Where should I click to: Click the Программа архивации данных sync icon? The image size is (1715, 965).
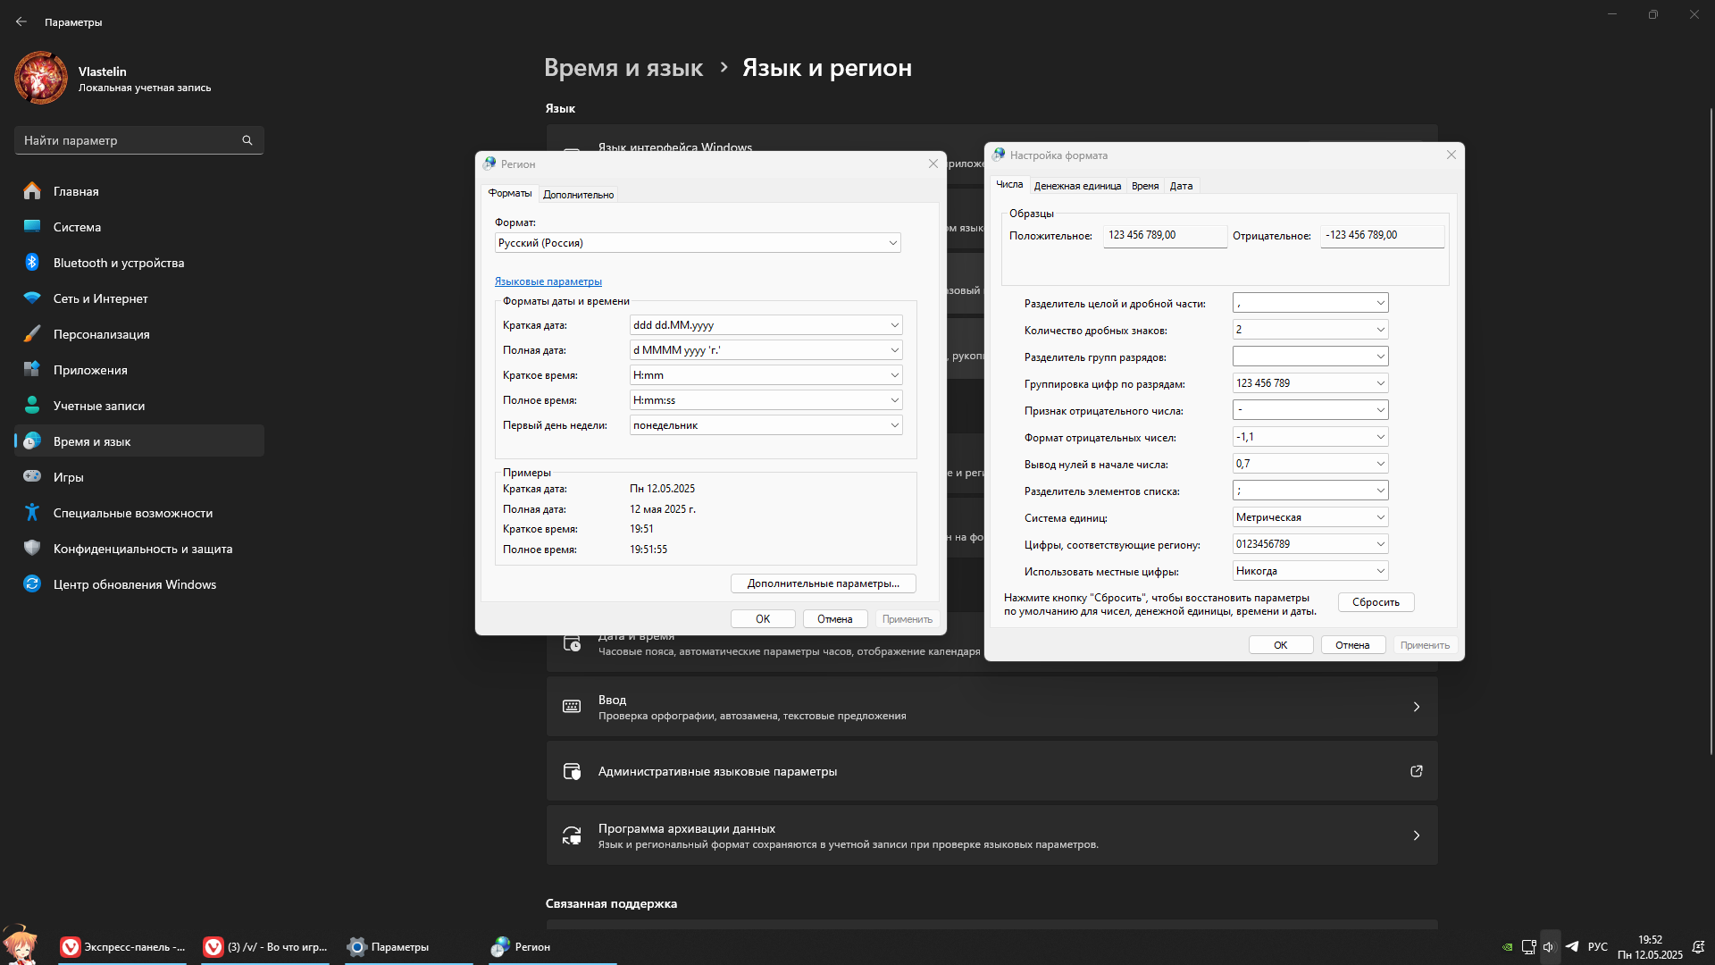[572, 835]
